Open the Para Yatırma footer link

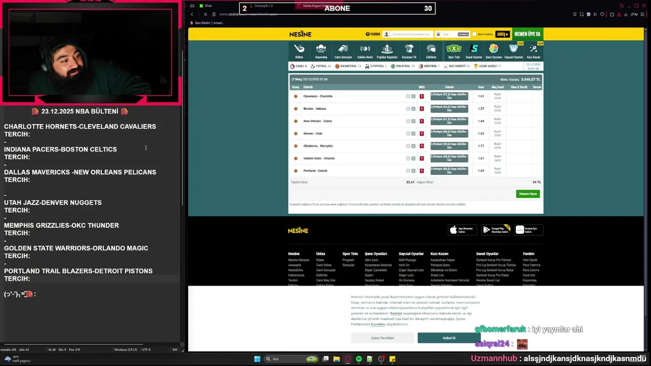pyautogui.click(x=531, y=265)
